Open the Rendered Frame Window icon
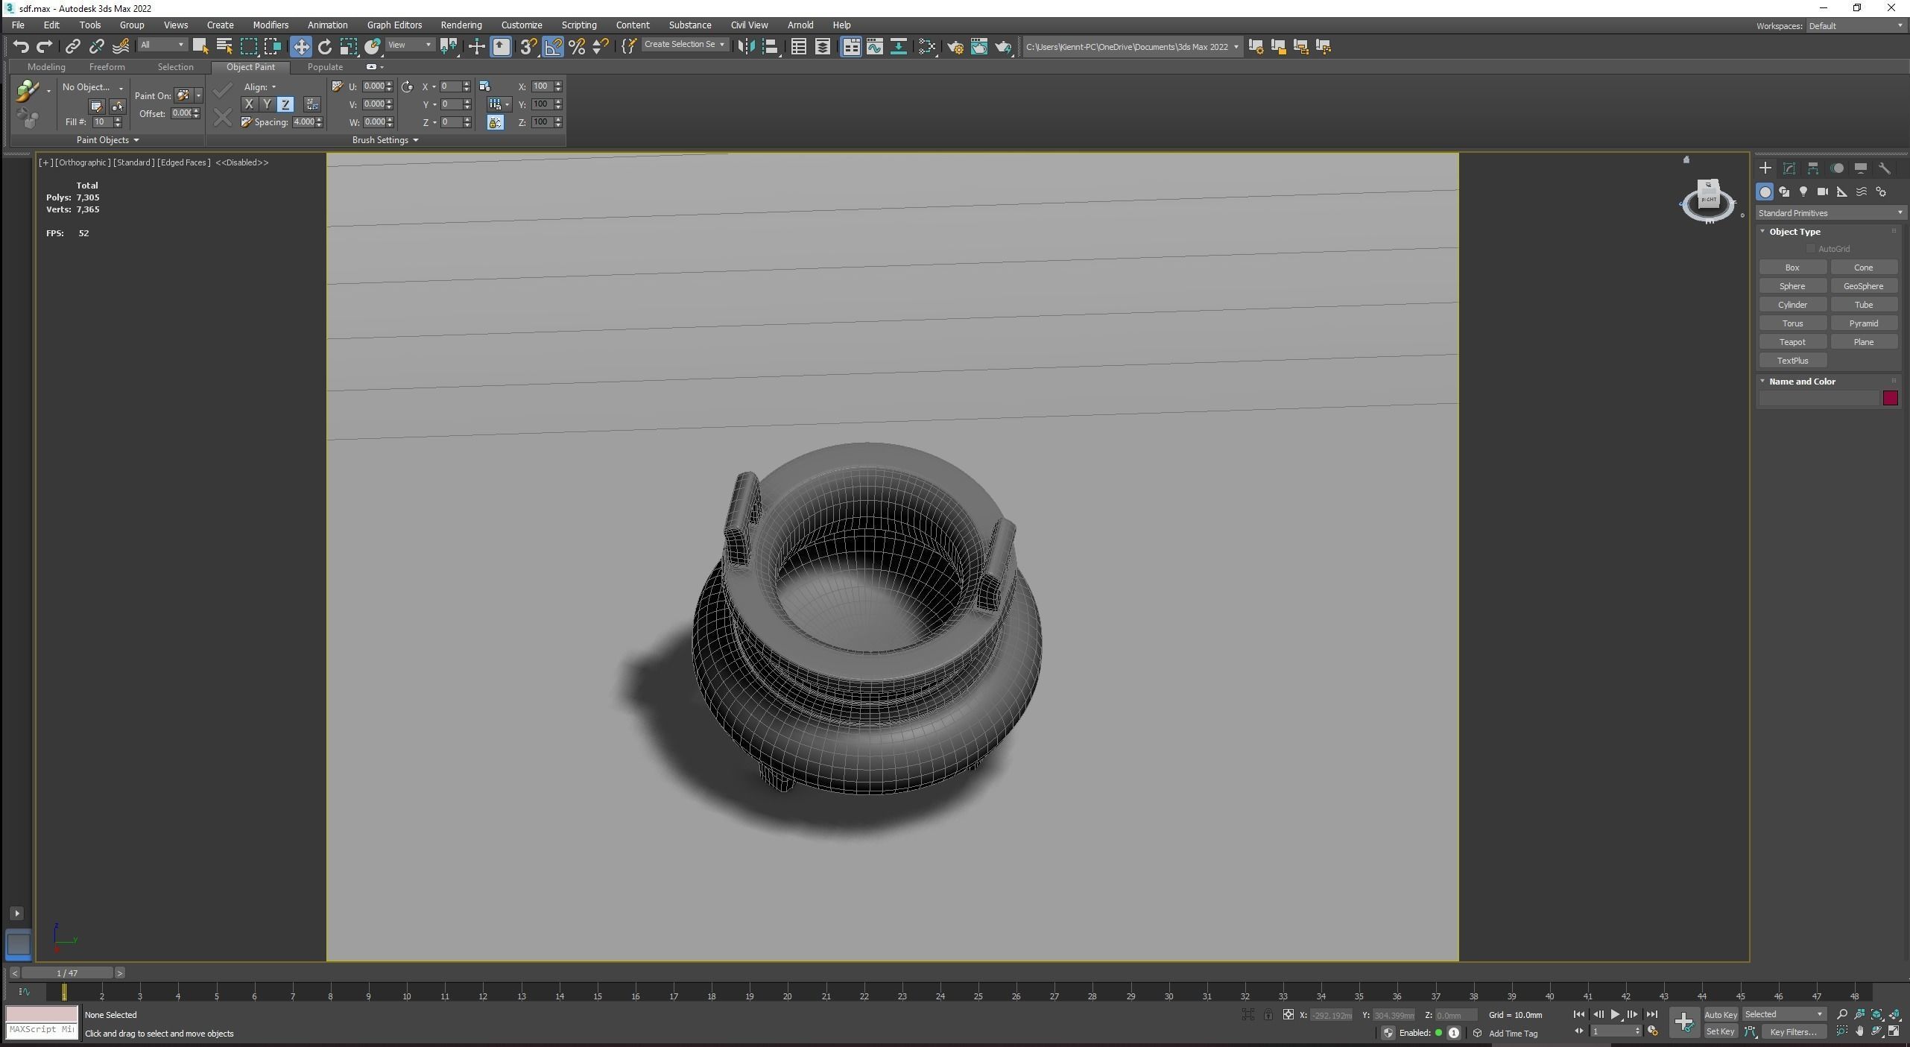 tap(979, 47)
